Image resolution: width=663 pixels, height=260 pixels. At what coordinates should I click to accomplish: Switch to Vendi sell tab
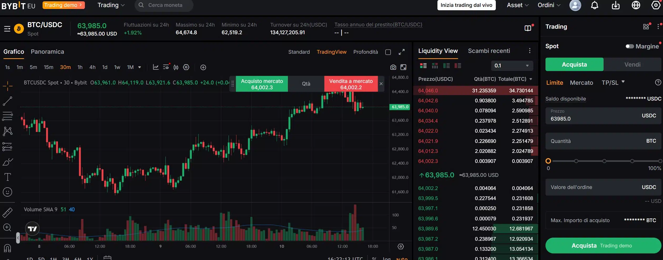pyautogui.click(x=632, y=64)
